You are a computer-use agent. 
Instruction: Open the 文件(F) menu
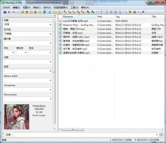(6, 7)
